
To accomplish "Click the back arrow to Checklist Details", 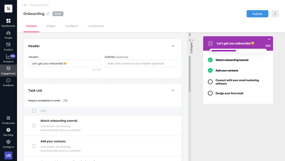I will pyautogui.click(x=25, y=5).
